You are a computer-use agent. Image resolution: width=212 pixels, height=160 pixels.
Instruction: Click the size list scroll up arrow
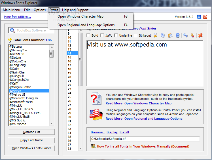(80, 30)
